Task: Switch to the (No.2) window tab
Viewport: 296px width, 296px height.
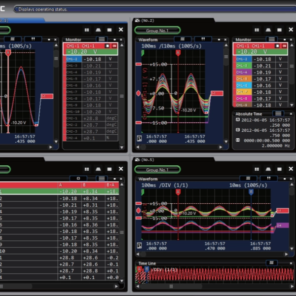Action: (x=148, y=21)
